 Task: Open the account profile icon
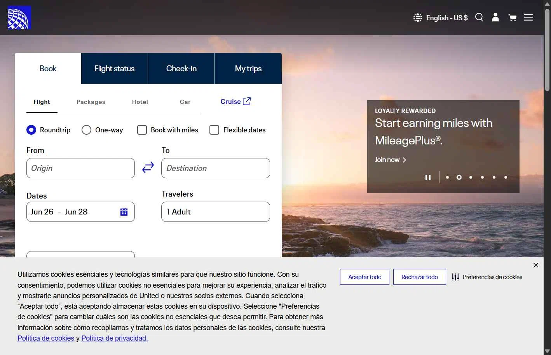pos(495,18)
